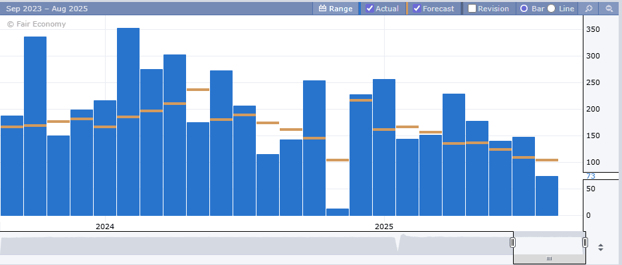
Task: Enable the Revision checkbox
Action: tap(472, 9)
